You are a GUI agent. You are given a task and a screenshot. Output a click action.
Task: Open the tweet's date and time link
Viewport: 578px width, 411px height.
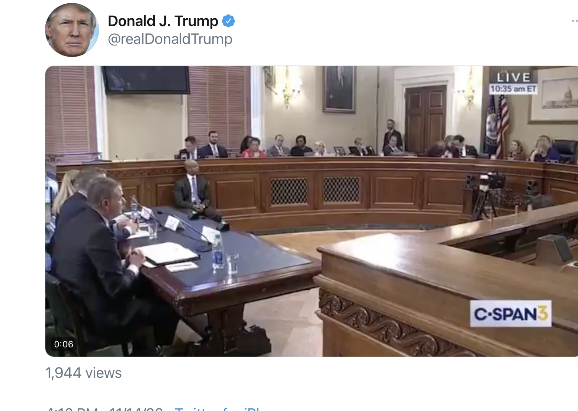click(104, 409)
